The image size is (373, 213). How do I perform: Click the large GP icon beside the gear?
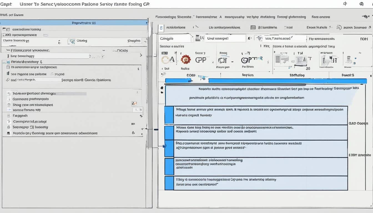201,60
